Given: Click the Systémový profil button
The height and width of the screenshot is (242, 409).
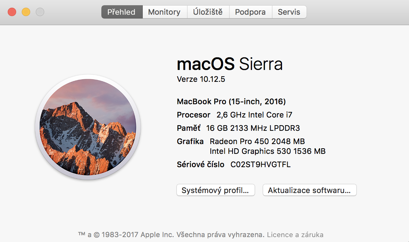Looking at the screenshot, I should point(215,190).
